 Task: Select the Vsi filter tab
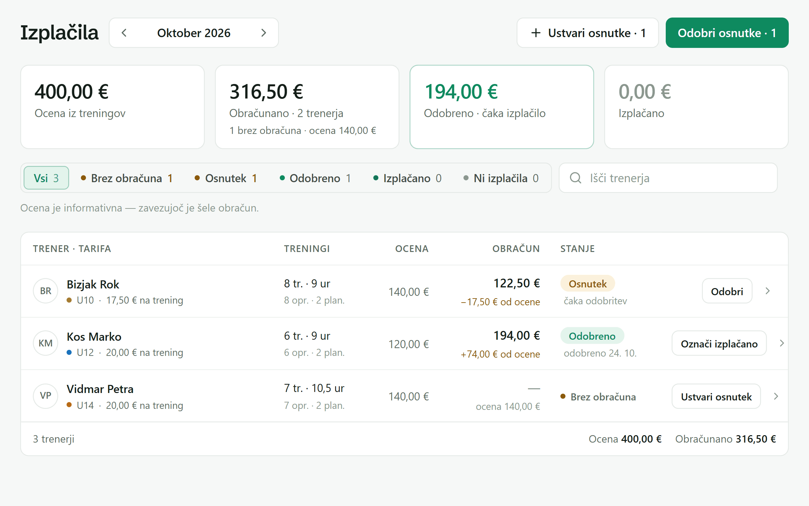pos(47,178)
